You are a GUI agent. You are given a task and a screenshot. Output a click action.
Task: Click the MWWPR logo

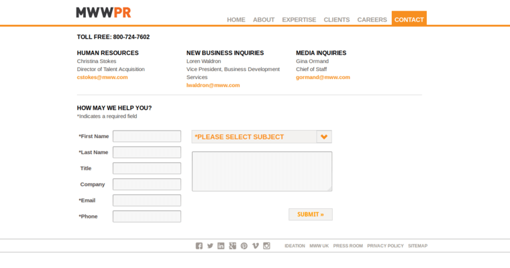[103, 13]
